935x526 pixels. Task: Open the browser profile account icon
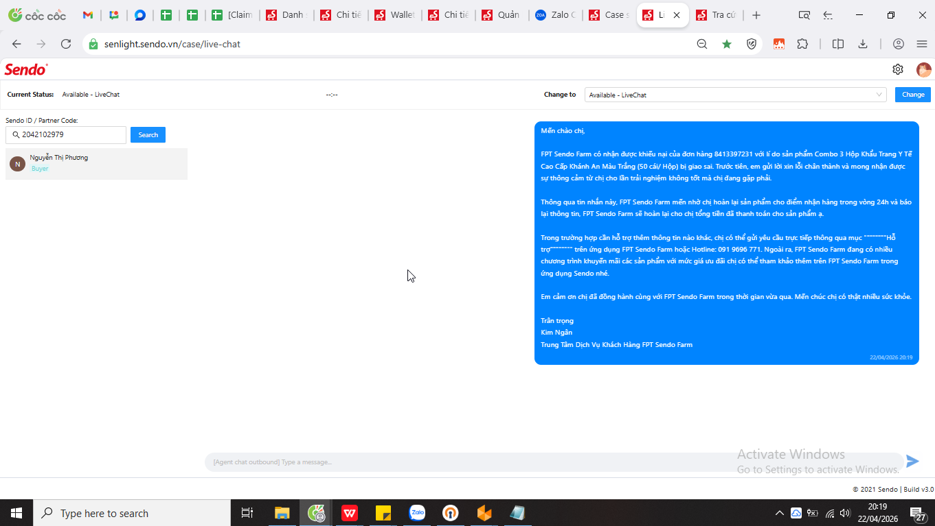point(899,44)
